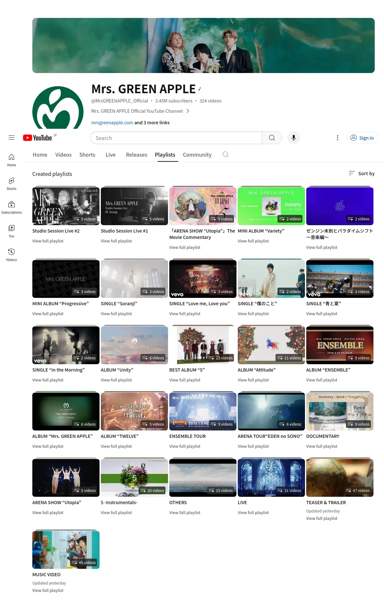Open Subscriptions from the sidebar
This screenshot has width=384, height=606.
click(12, 208)
